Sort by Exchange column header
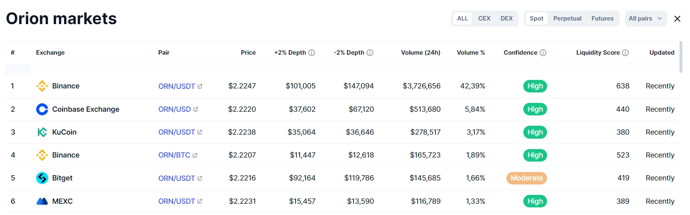Viewport: 690px width, 215px height. tap(50, 53)
